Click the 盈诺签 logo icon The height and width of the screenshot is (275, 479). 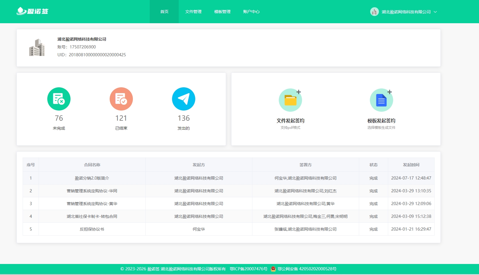(20, 11)
